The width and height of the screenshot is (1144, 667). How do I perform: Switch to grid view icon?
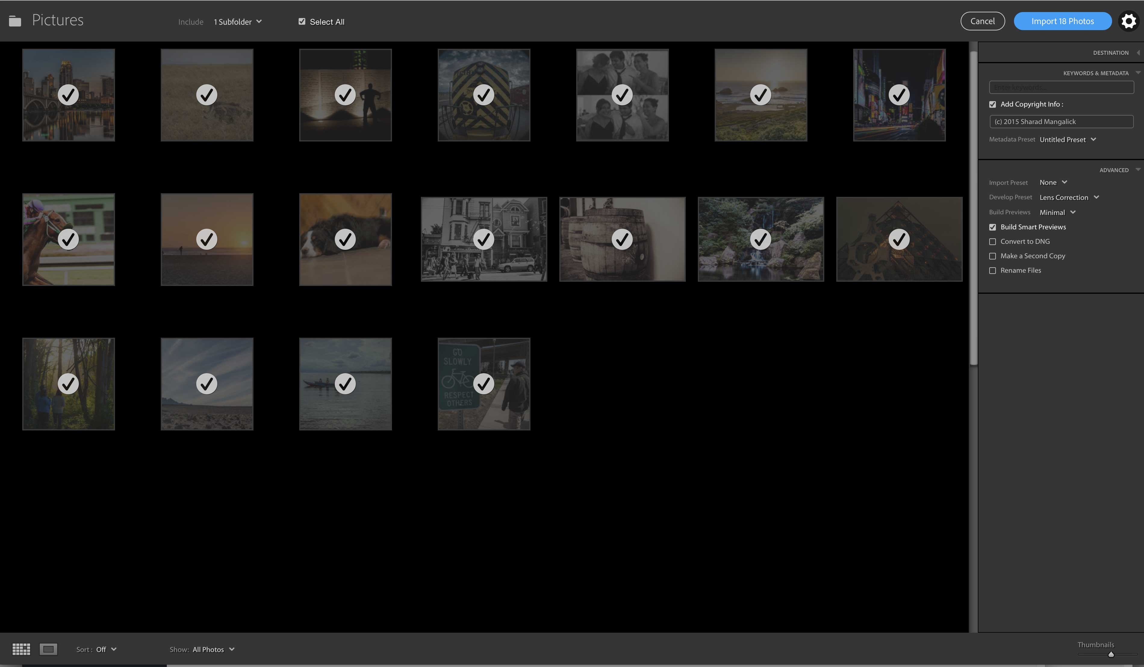(x=21, y=649)
